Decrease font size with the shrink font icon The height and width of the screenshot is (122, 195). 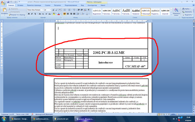[56, 10]
